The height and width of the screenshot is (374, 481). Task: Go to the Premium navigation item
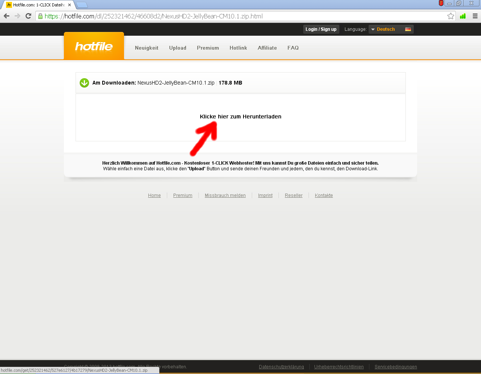pyautogui.click(x=208, y=48)
